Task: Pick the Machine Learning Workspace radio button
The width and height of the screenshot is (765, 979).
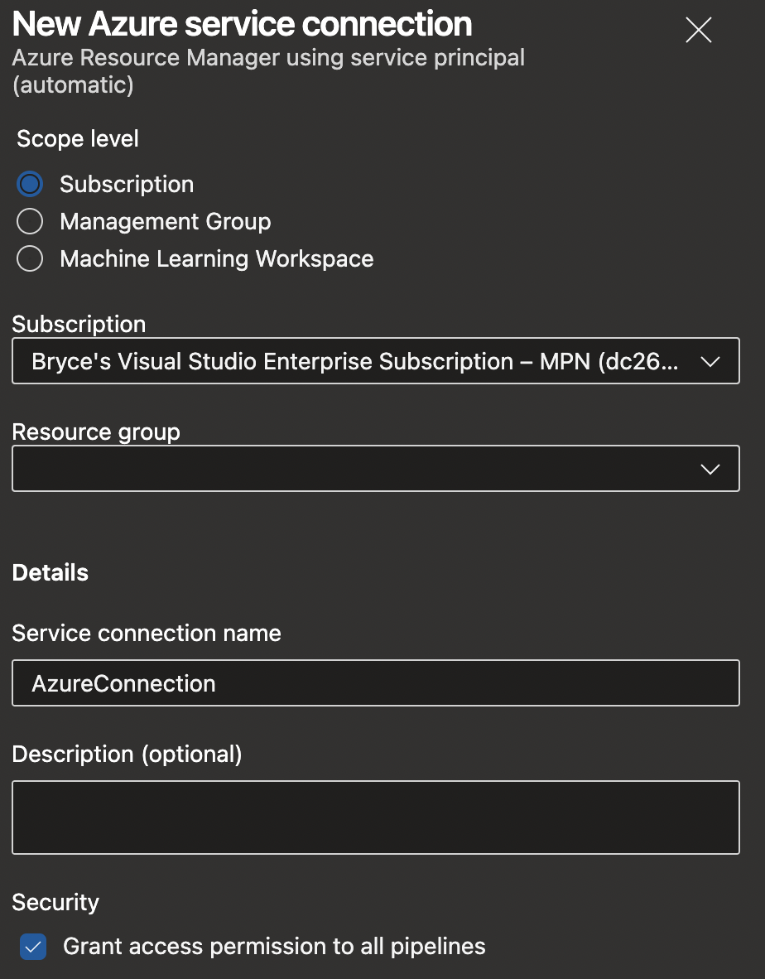Action: [x=30, y=259]
